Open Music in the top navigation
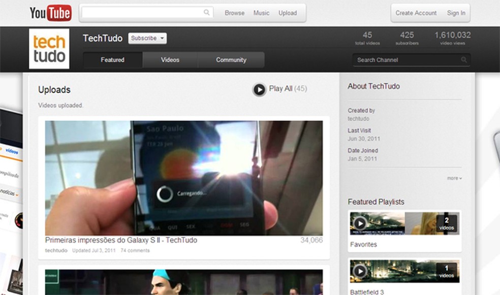 tap(262, 13)
